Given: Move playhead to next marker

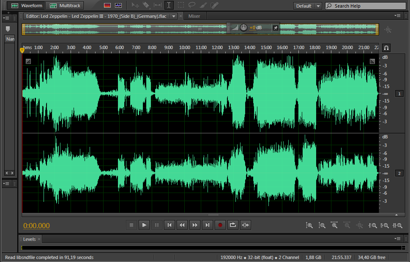Looking at the screenshot, I should click(208, 225).
